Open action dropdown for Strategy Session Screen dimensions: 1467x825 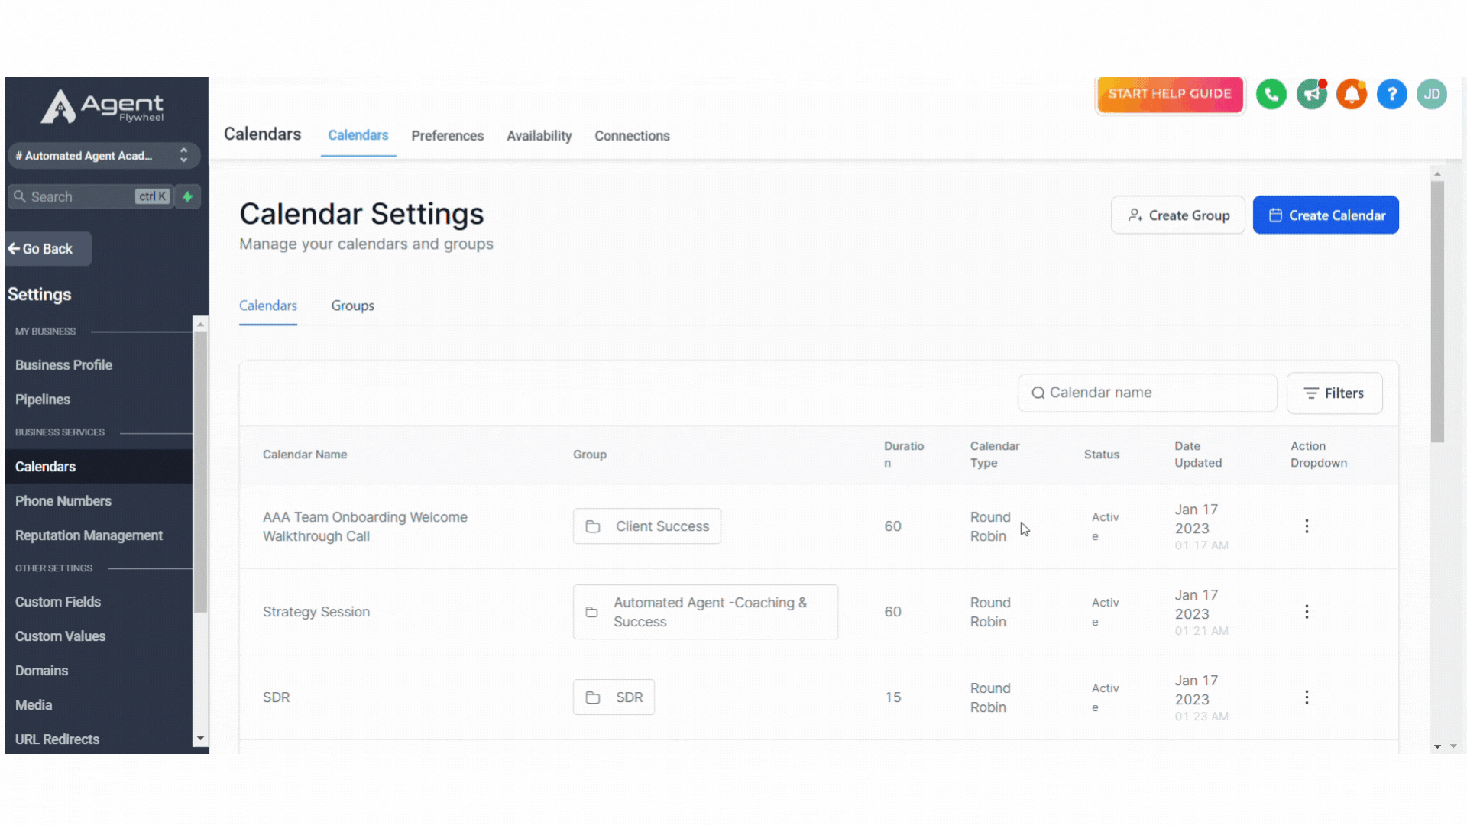(x=1307, y=611)
